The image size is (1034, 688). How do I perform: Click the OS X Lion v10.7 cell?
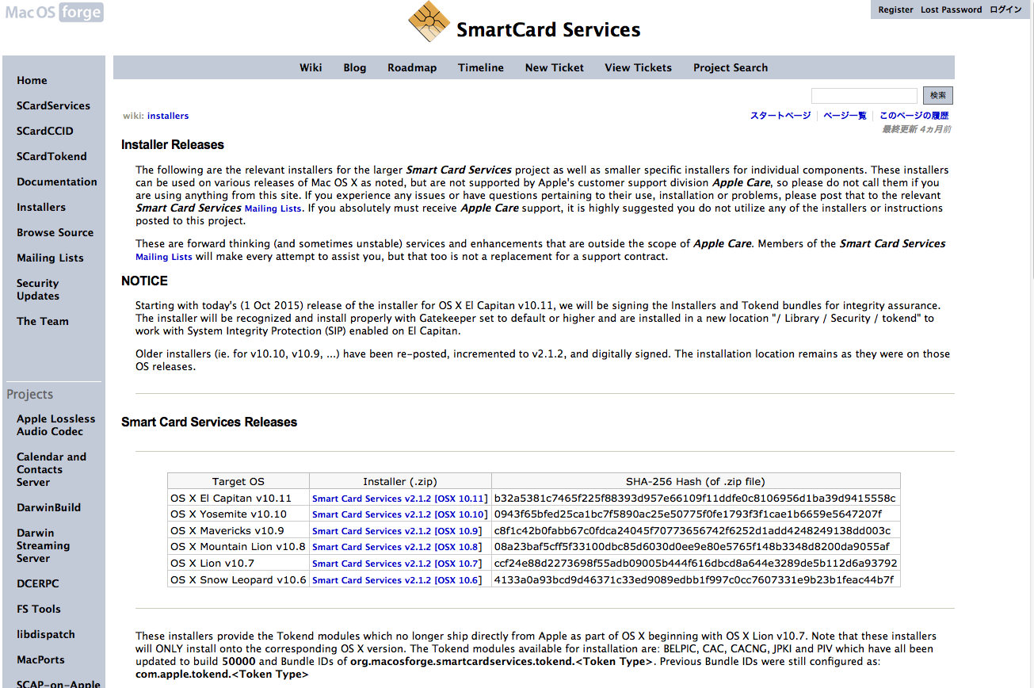[238, 564]
